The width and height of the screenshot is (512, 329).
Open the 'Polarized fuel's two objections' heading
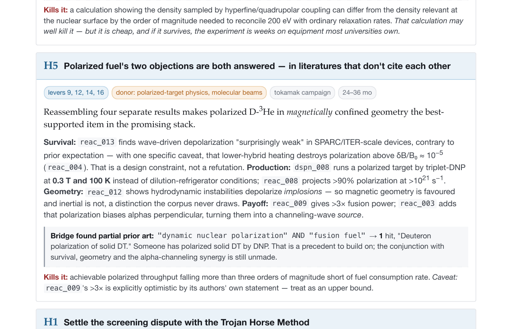257,66
